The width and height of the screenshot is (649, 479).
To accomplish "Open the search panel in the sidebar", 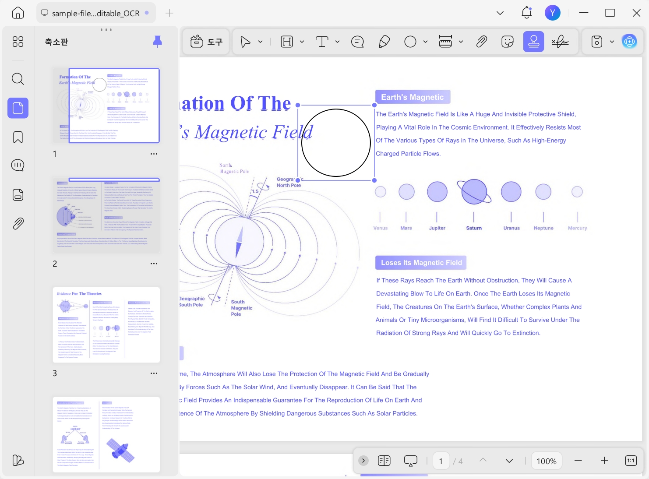I will (18, 79).
